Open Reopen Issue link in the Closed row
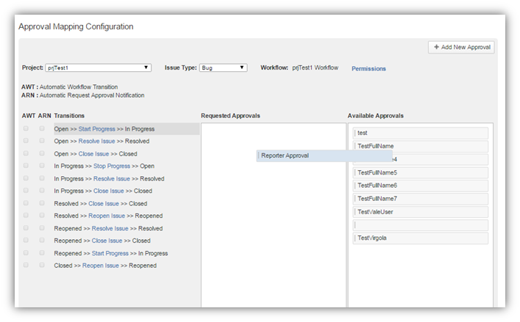The image size is (520, 322). pyautogui.click(x=100, y=266)
